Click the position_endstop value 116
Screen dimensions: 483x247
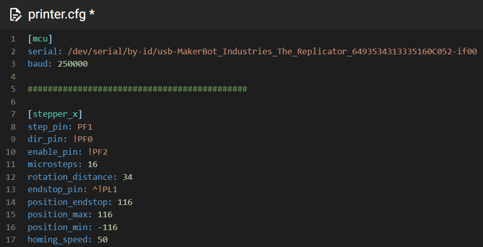click(125, 202)
